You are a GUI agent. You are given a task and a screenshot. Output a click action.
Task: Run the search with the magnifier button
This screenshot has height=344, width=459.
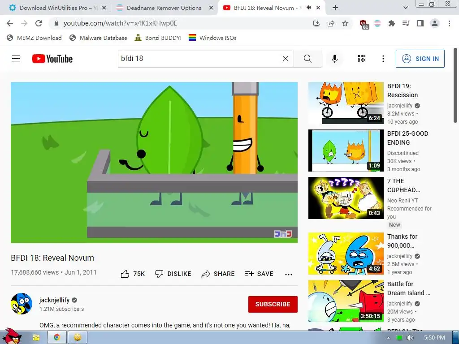(x=307, y=59)
